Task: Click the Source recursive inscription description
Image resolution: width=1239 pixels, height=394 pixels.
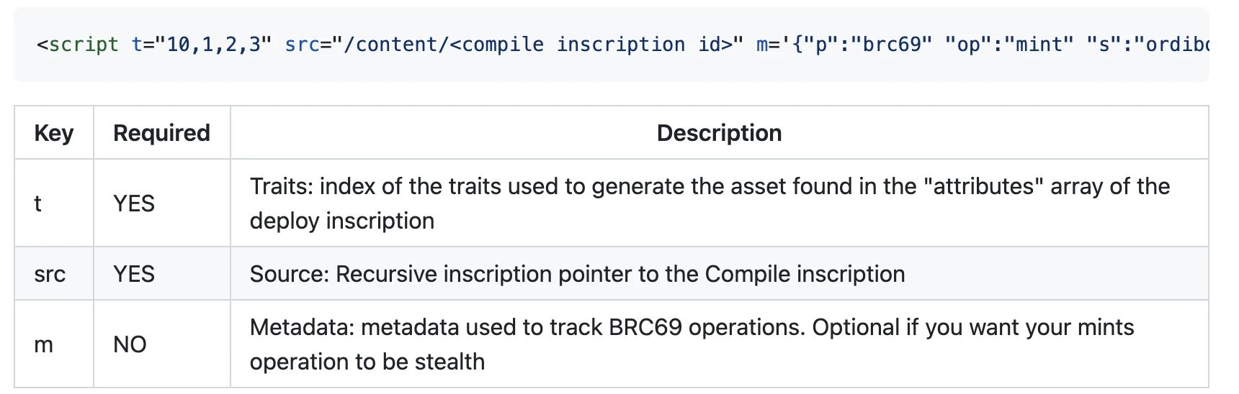Action: (577, 274)
